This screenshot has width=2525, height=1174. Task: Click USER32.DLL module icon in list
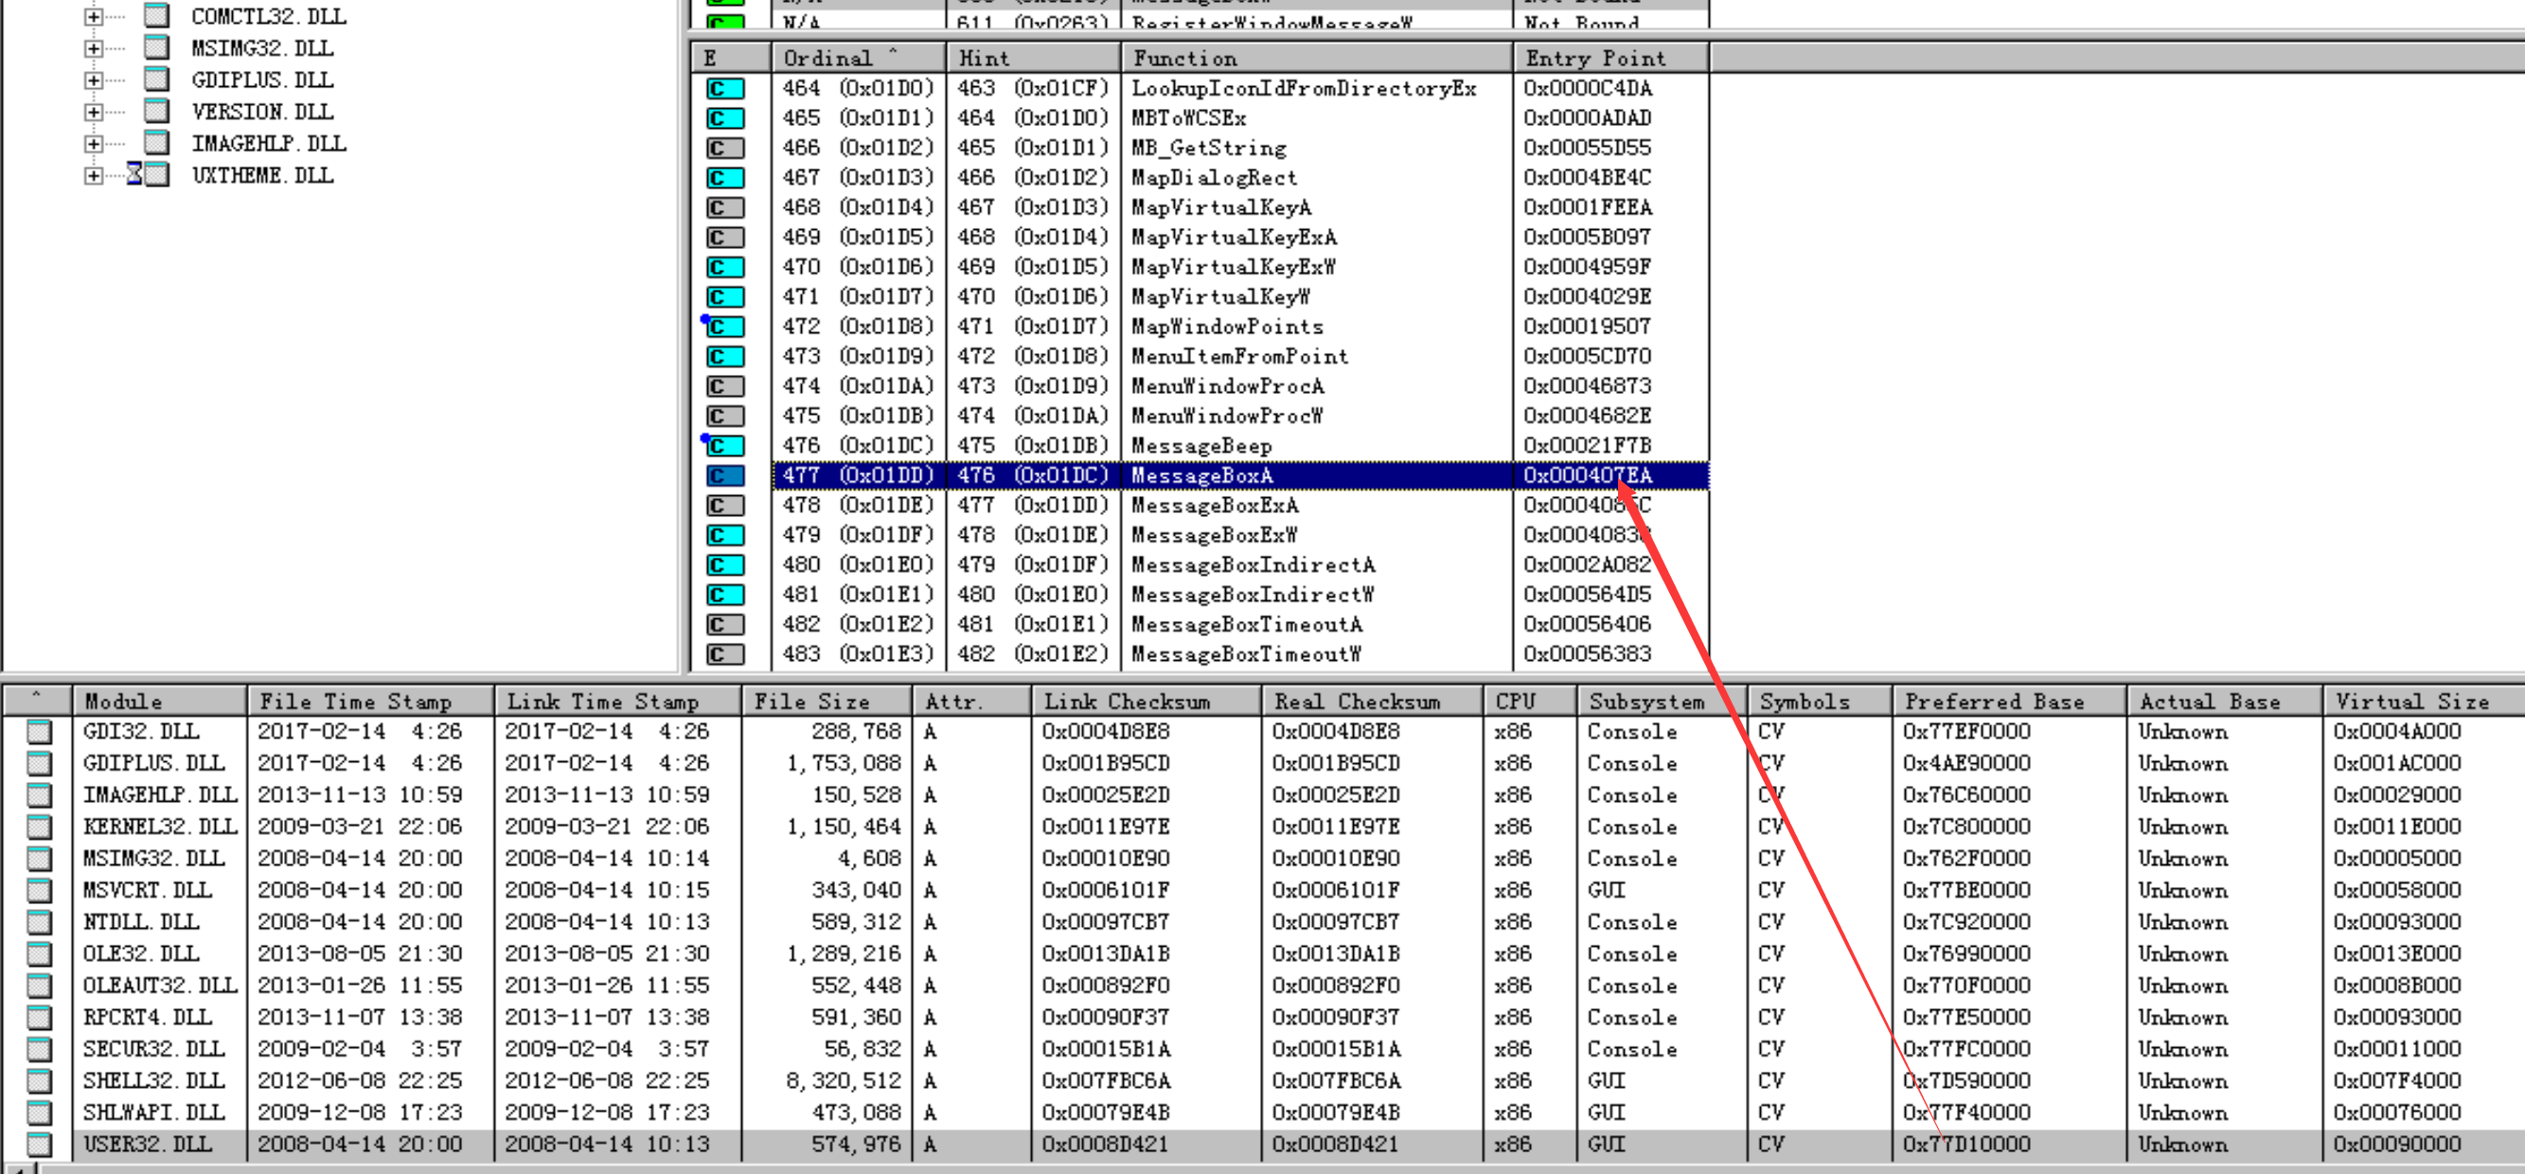point(39,1145)
